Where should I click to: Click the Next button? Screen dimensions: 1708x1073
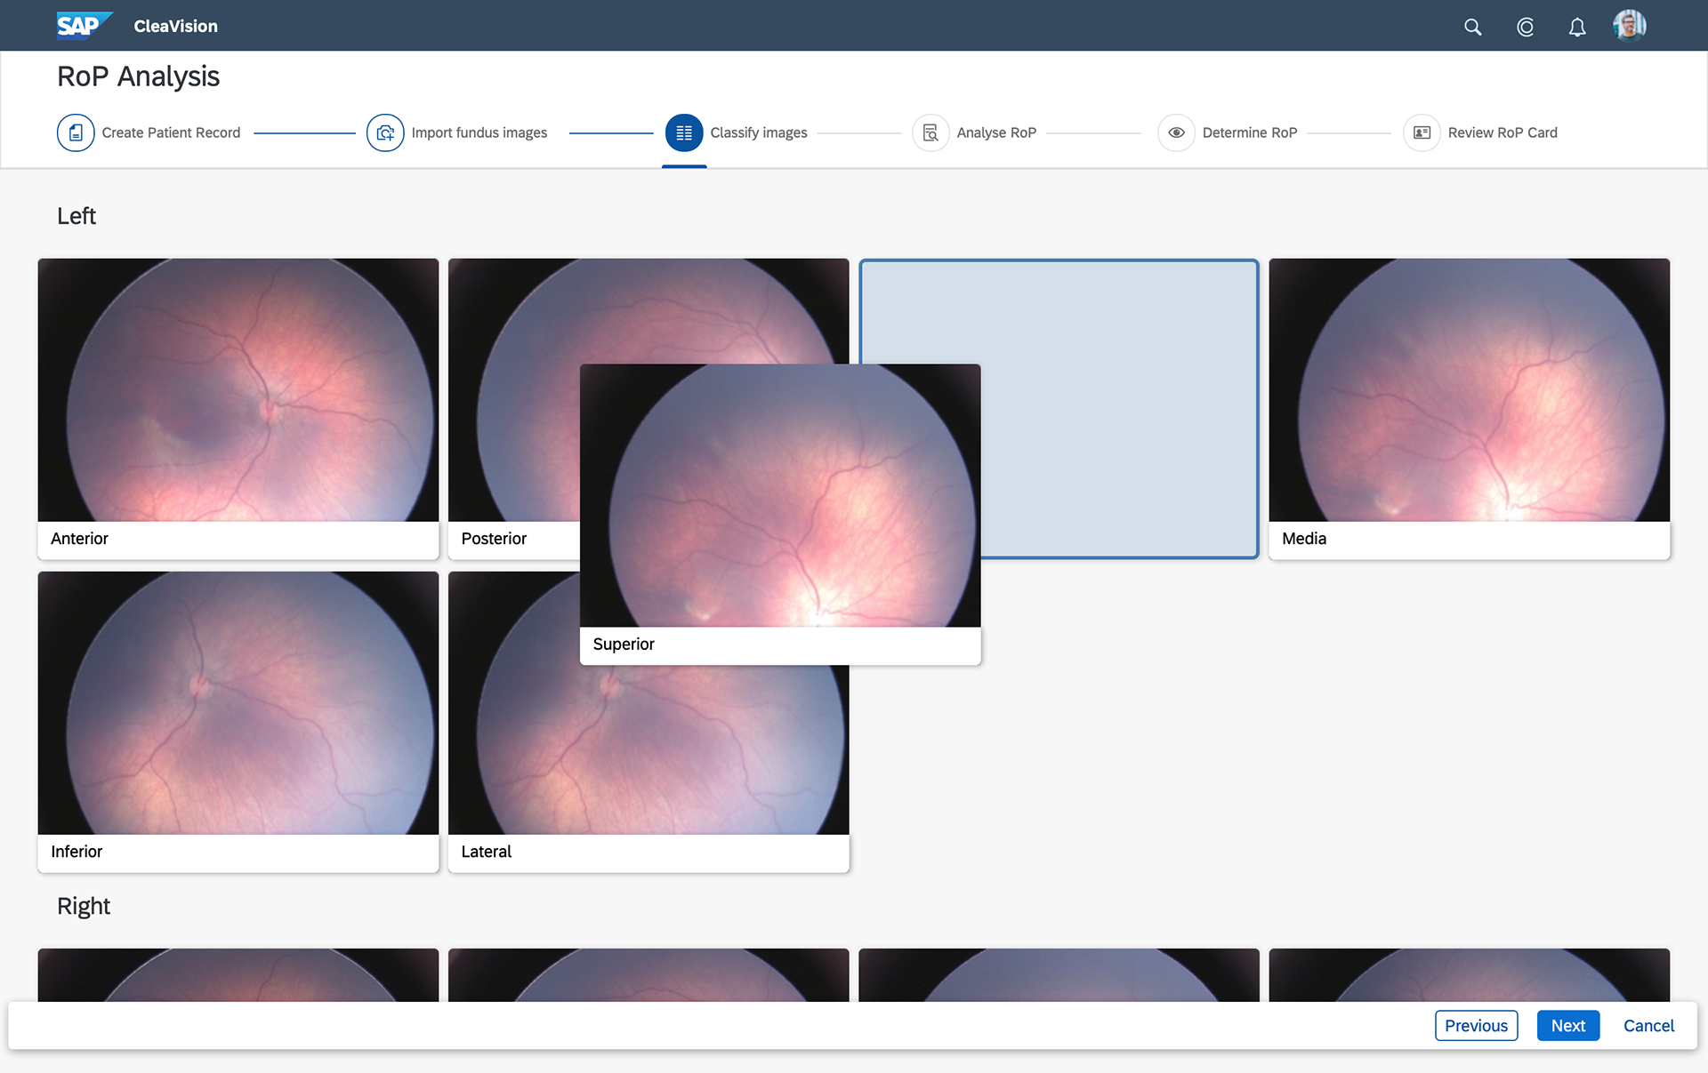pos(1567,1026)
